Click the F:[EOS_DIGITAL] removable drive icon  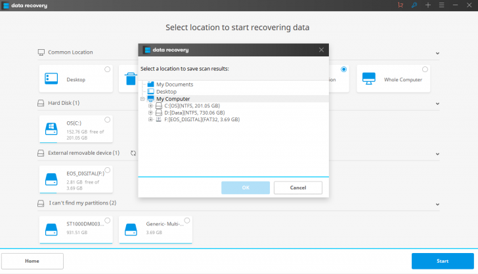159,119
